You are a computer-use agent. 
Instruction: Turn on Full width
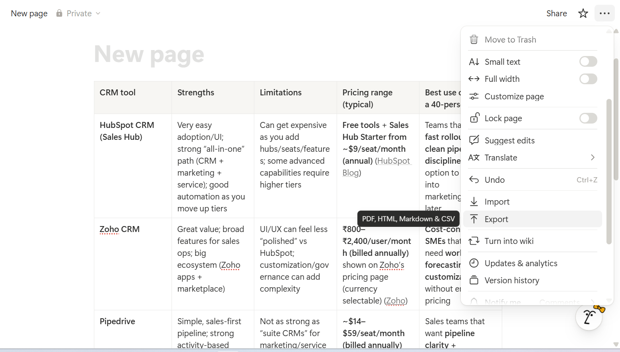588,79
